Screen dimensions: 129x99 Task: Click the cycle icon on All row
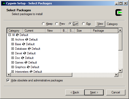coord(17,35)
